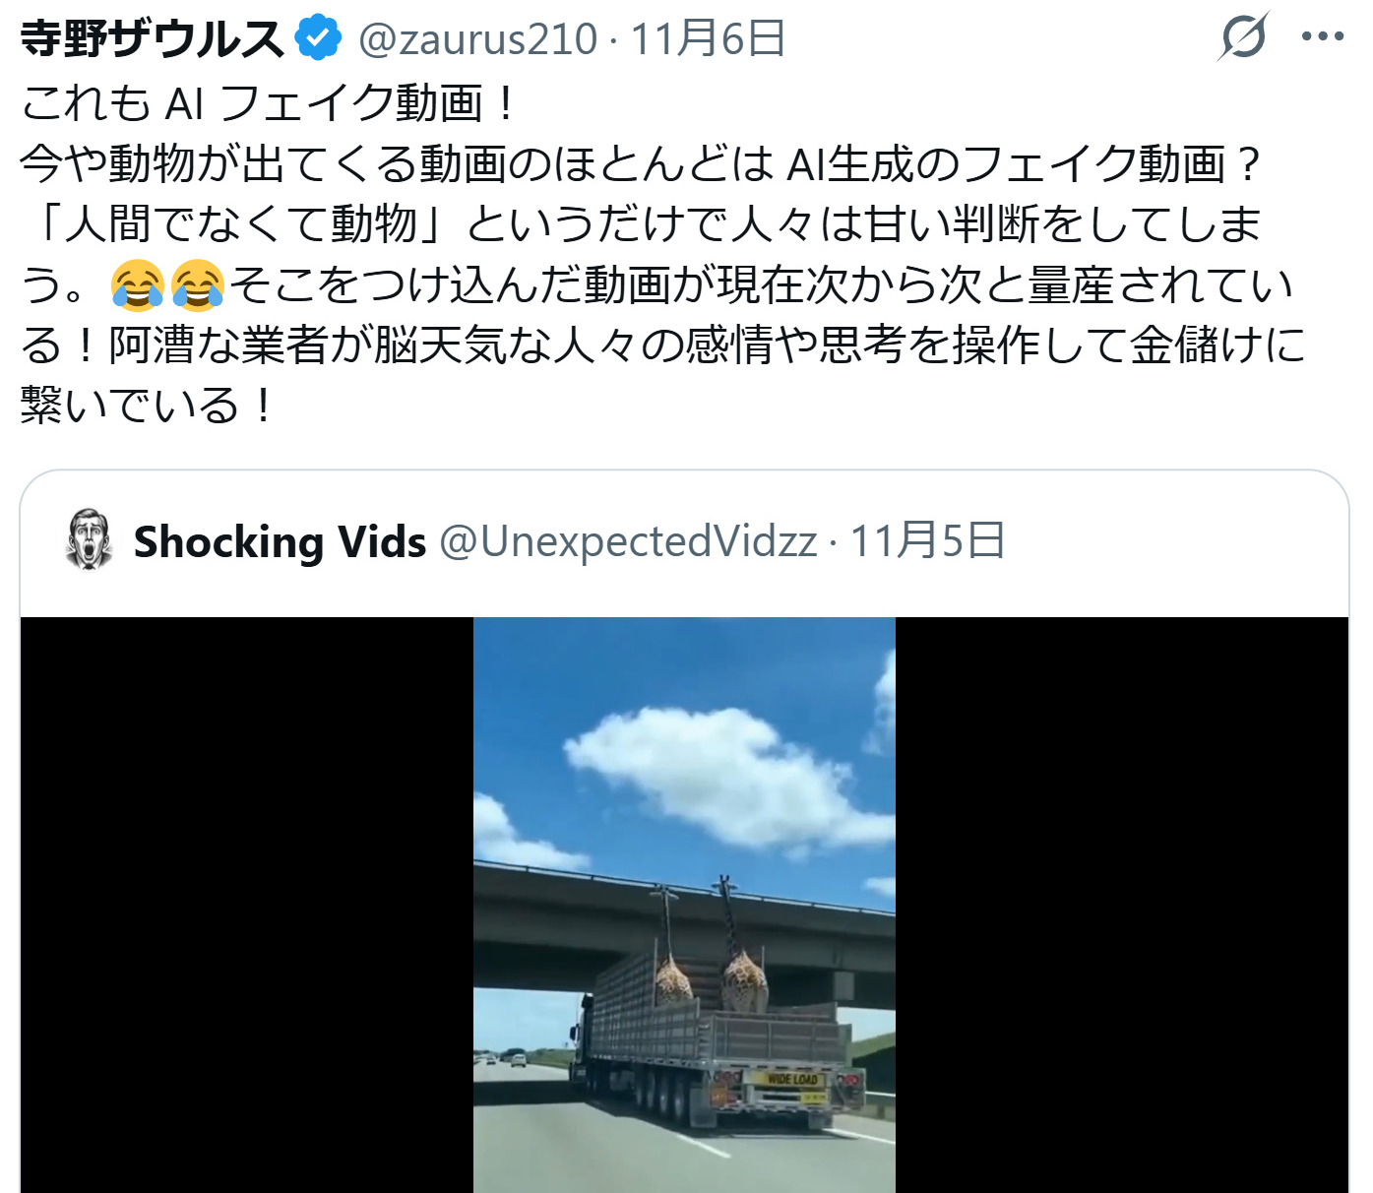Click the first laughing-crying emoji
1373x1193 pixels.
click(138, 285)
